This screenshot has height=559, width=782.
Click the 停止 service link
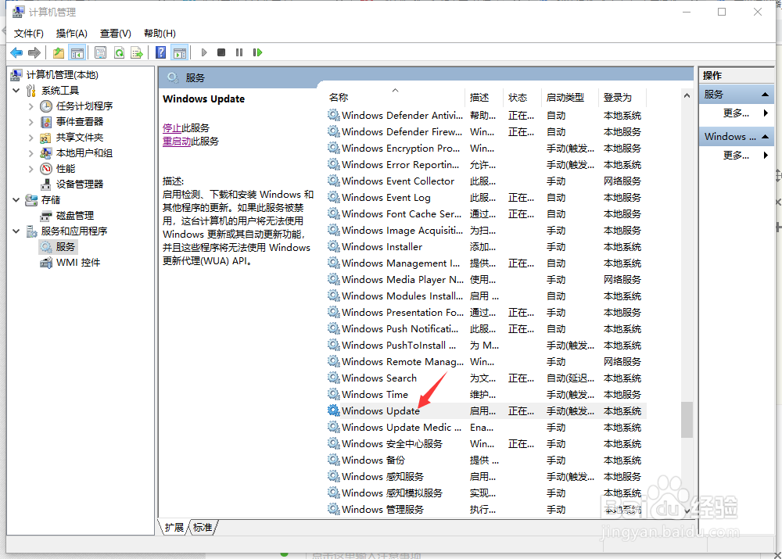click(172, 128)
